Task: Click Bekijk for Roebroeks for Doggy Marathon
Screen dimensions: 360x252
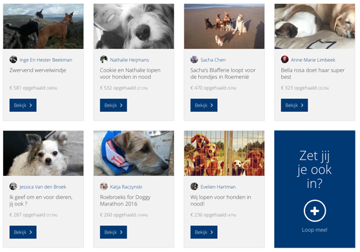Action: coord(113,232)
